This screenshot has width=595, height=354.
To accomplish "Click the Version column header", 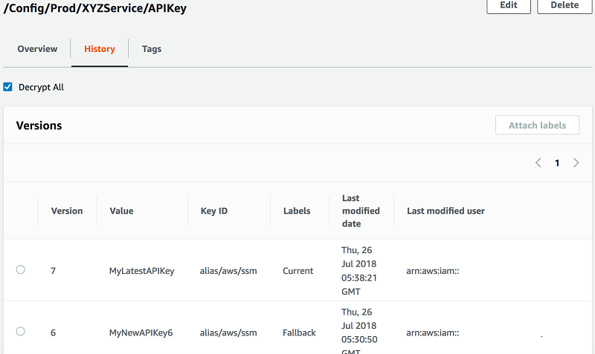I will coord(67,211).
